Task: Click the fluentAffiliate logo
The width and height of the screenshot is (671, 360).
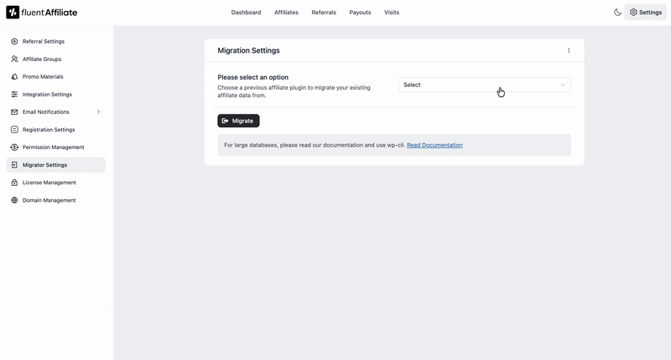Action: click(42, 13)
